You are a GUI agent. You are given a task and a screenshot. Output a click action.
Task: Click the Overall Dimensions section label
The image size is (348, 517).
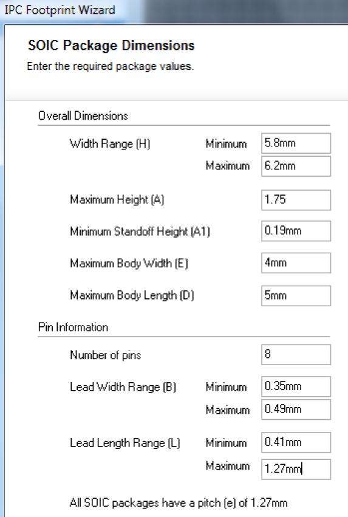pyautogui.click(x=83, y=115)
